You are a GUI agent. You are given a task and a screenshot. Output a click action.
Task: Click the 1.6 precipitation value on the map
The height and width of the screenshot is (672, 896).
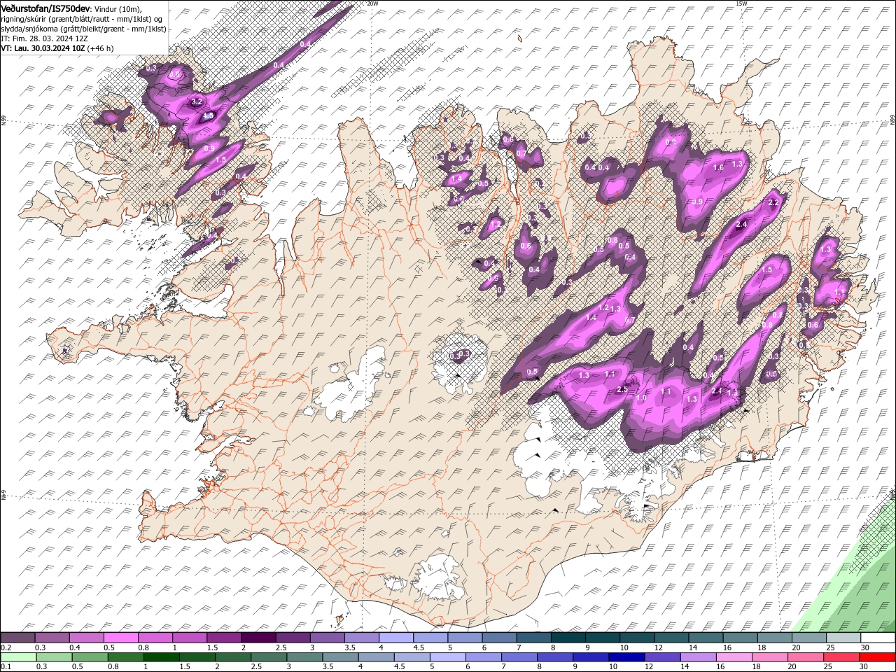click(x=718, y=168)
